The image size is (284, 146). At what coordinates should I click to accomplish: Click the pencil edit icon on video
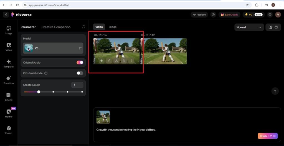click(109, 61)
